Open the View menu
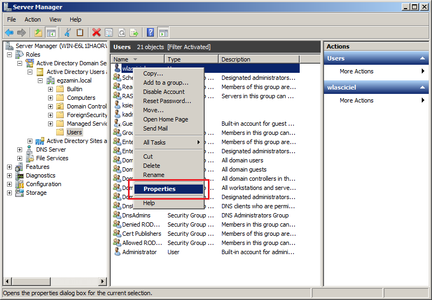432x300 pixels. (55, 19)
